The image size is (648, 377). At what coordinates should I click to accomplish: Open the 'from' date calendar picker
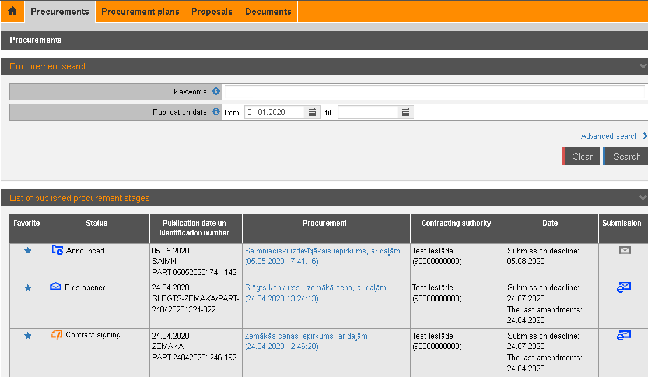[x=312, y=112]
